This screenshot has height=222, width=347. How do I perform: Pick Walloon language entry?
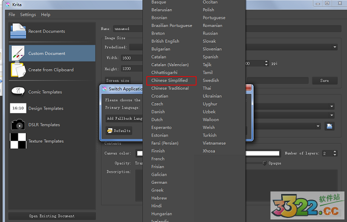point(211,120)
